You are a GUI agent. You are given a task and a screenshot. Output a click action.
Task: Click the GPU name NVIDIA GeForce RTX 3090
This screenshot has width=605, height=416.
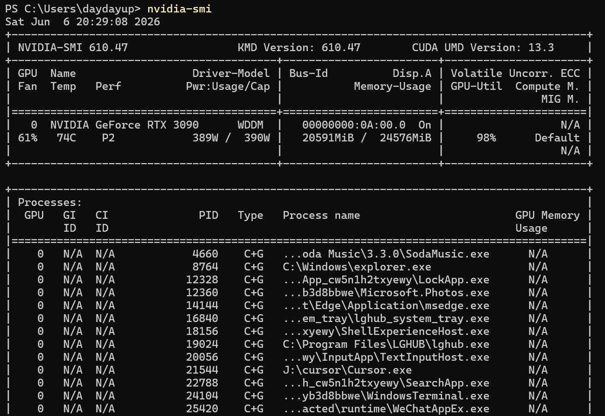[x=125, y=125]
